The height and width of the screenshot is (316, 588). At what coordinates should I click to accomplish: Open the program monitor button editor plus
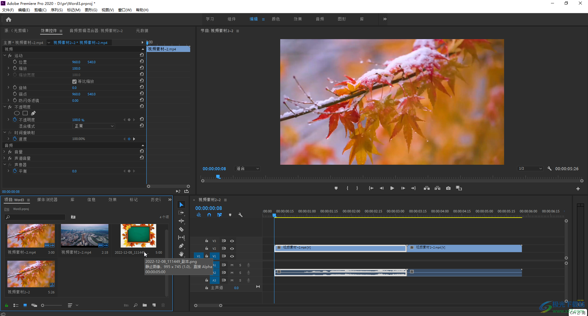pyautogui.click(x=578, y=189)
